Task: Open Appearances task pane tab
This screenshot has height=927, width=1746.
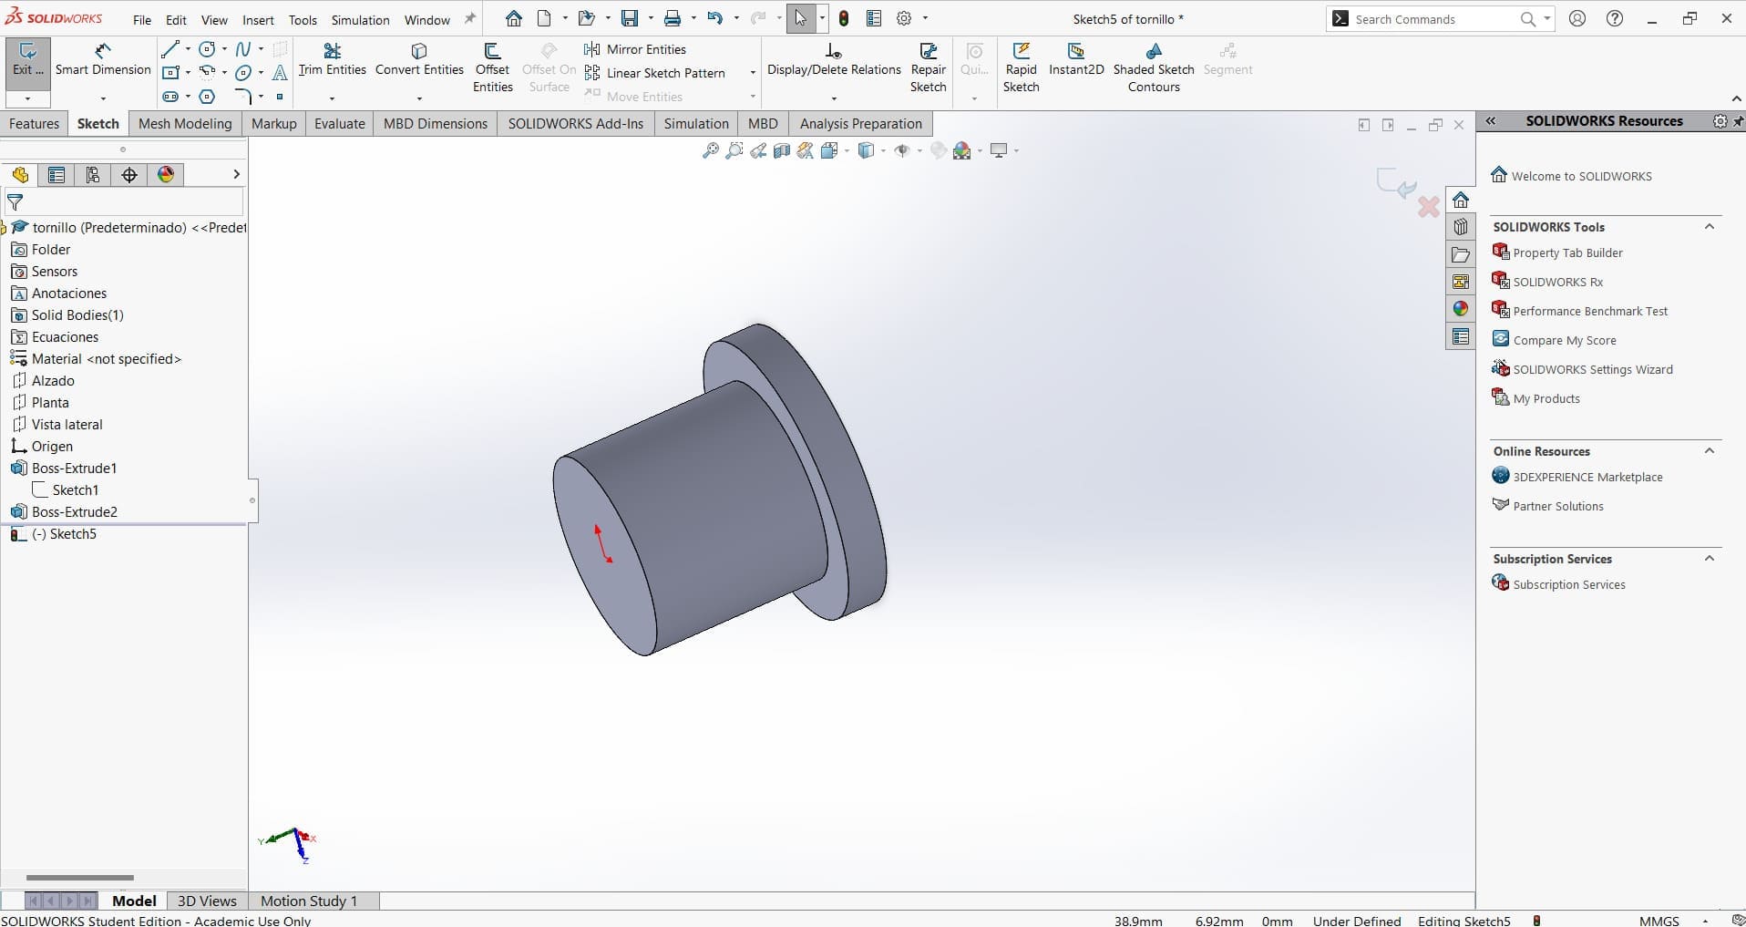Action: 1461,309
